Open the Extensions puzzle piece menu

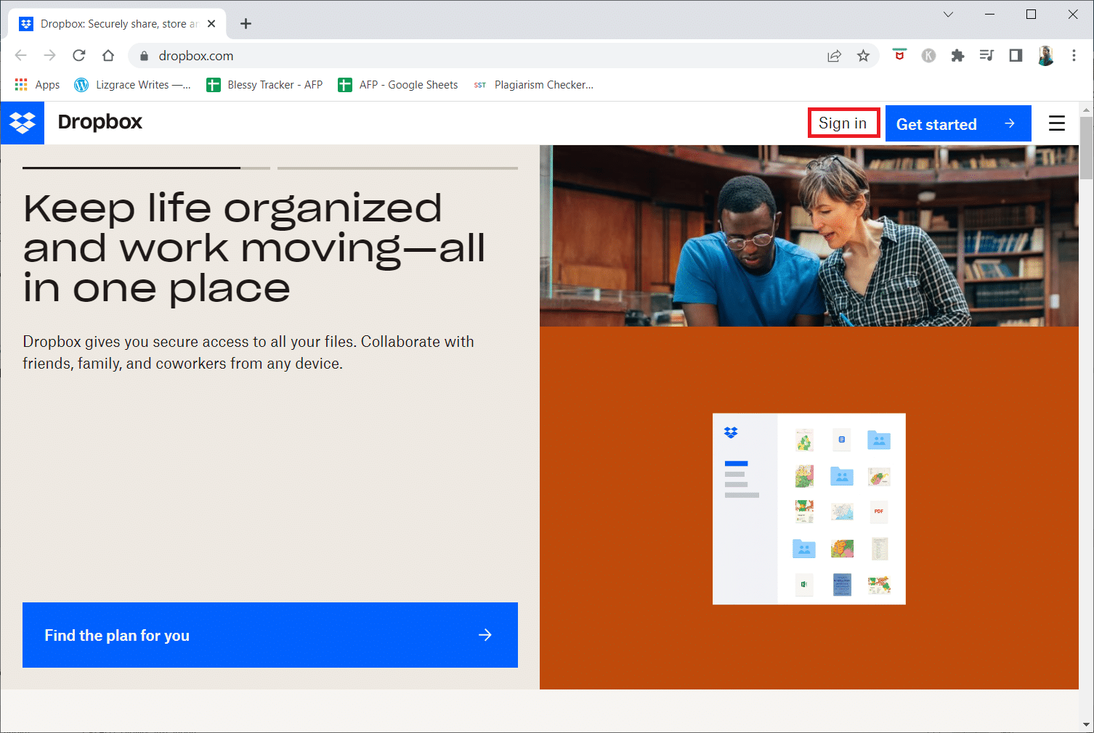[957, 55]
